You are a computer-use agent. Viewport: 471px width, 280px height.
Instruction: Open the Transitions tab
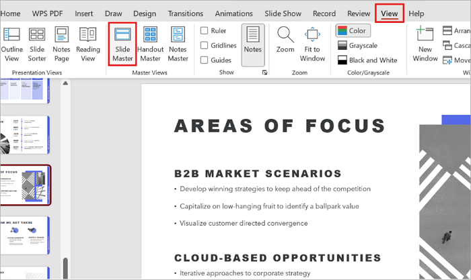tap(185, 13)
